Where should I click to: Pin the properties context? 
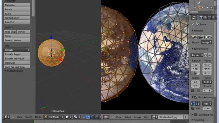193,24
